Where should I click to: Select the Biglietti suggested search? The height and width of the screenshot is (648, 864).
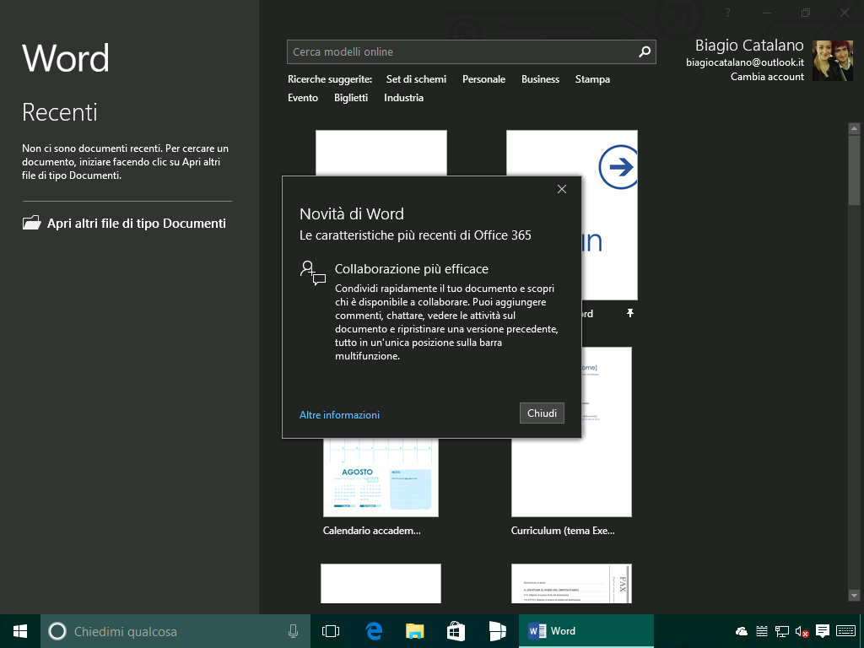350,98
